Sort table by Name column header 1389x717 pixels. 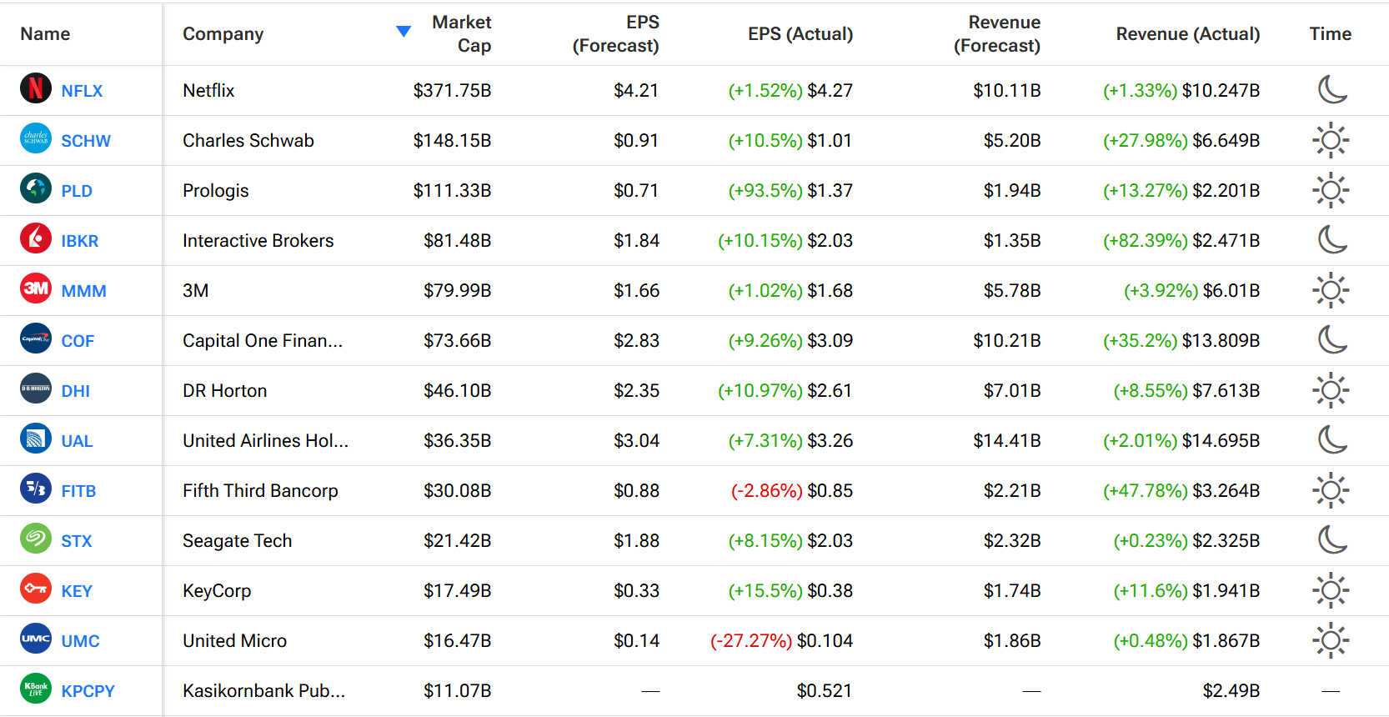click(x=45, y=34)
